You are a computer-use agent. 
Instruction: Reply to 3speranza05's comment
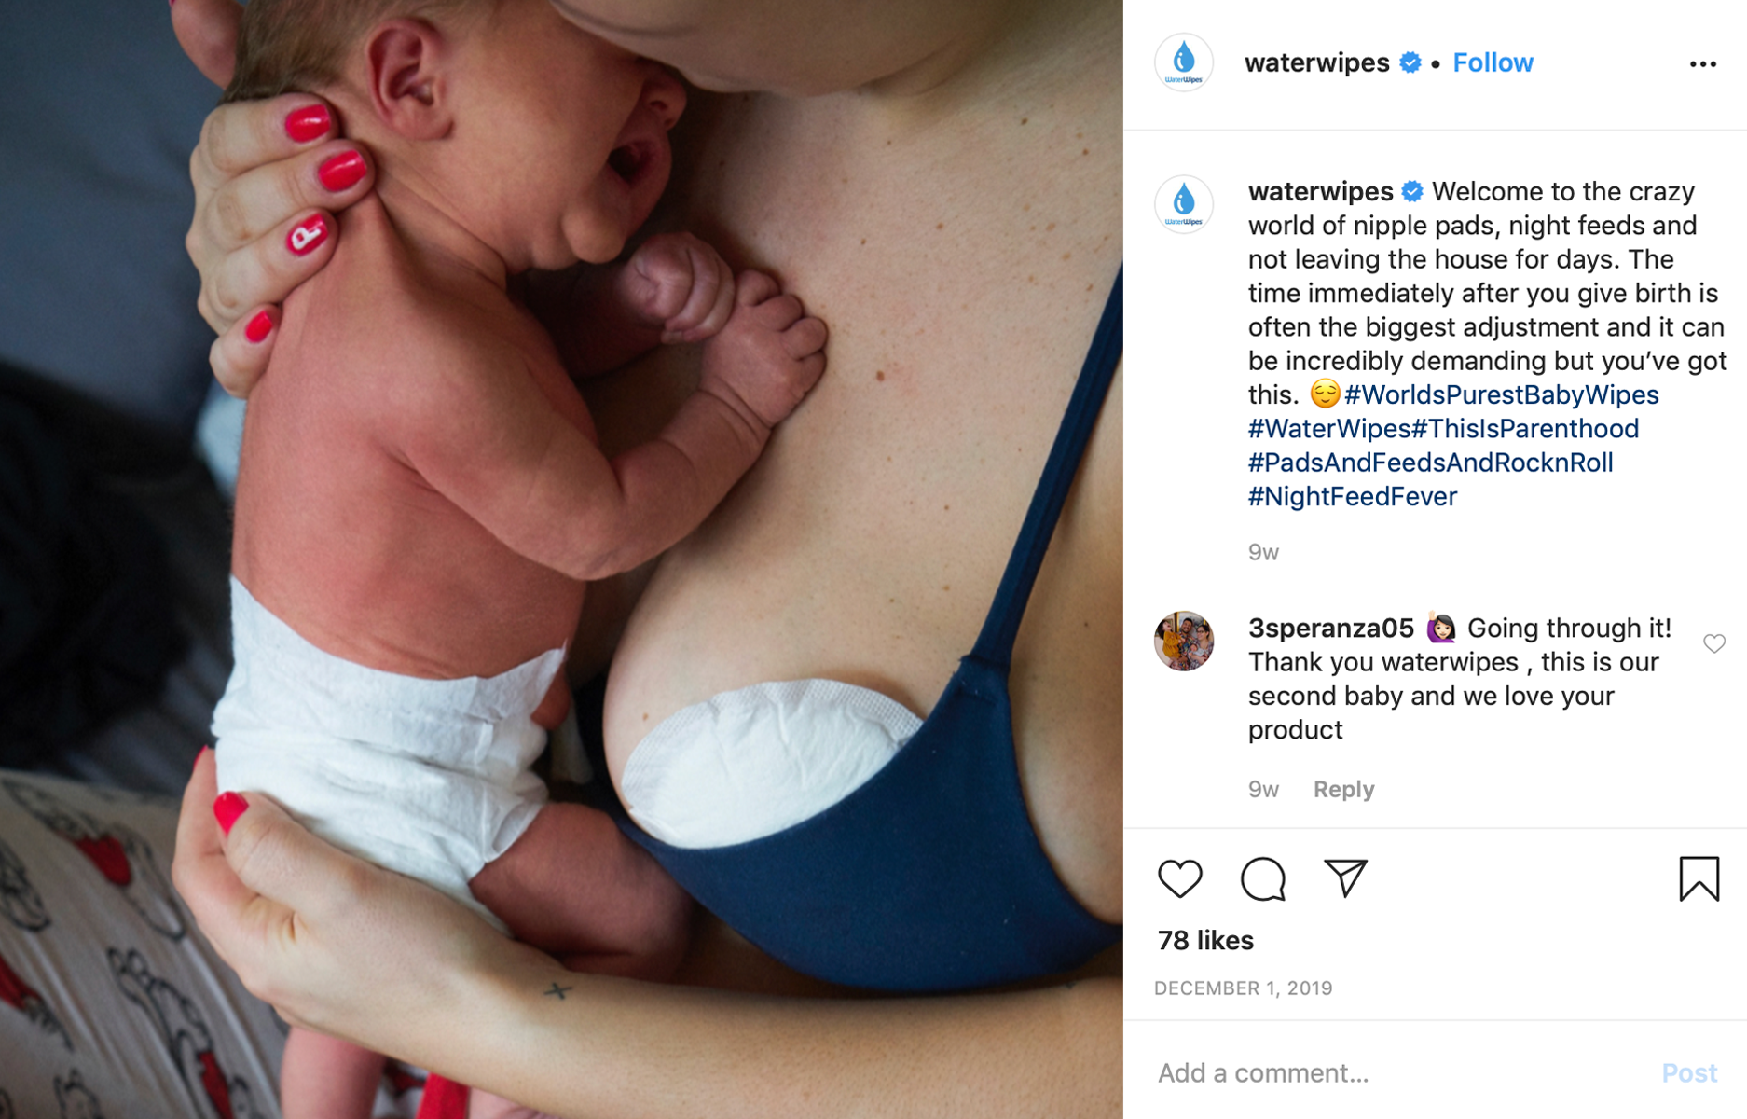tap(1343, 789)
